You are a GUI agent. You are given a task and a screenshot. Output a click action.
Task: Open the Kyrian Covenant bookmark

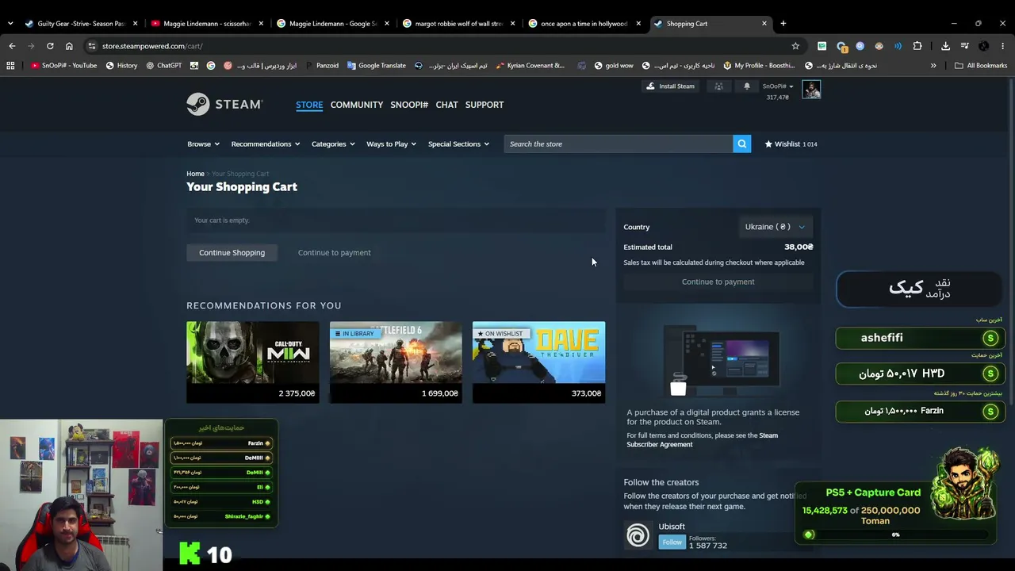[x=530, y=66]
